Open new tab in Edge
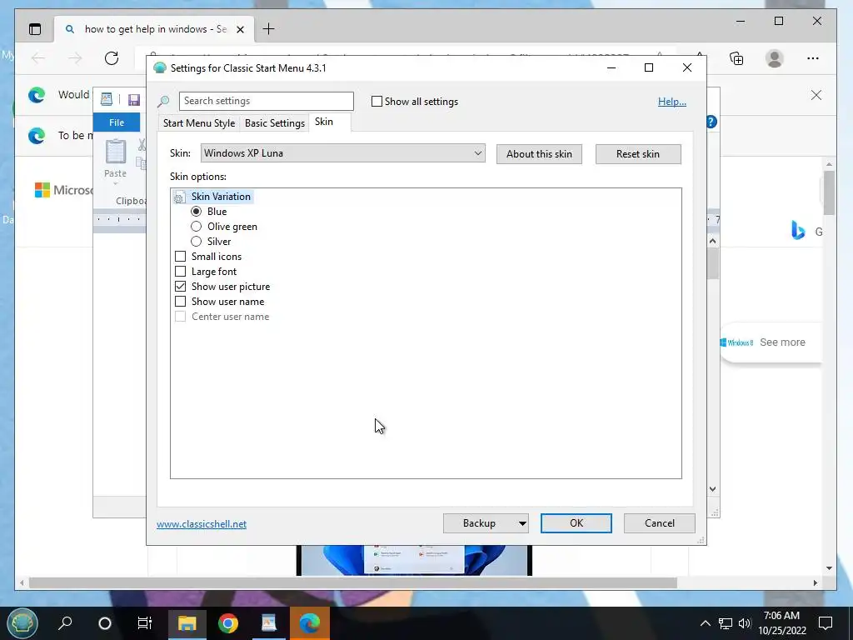The image size is (853, 640). pyautogui.click(x=269, y=29)
